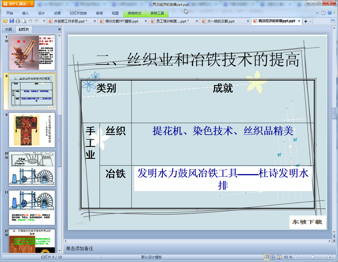Switch to slide sorter view in status bar
Viewport: 338px width, 262px height.
pyautogui.click(x=273, y=257)
